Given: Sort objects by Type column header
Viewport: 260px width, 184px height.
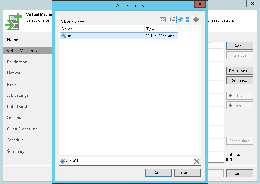Looking at the screenshot, I should point(161,29).
